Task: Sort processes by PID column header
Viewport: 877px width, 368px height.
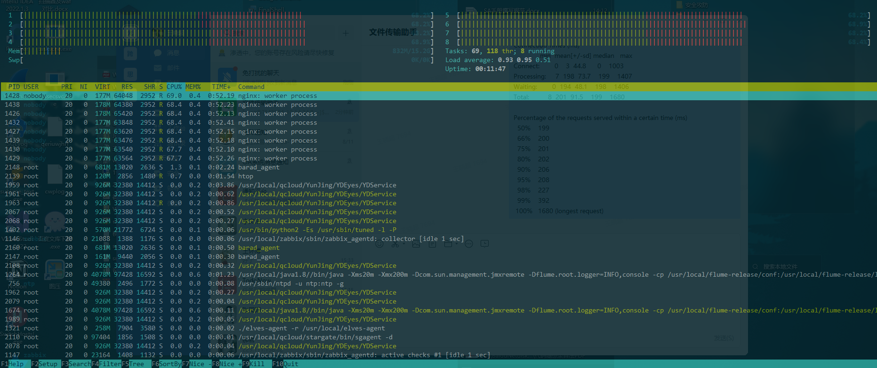Action: pos(14,87)
